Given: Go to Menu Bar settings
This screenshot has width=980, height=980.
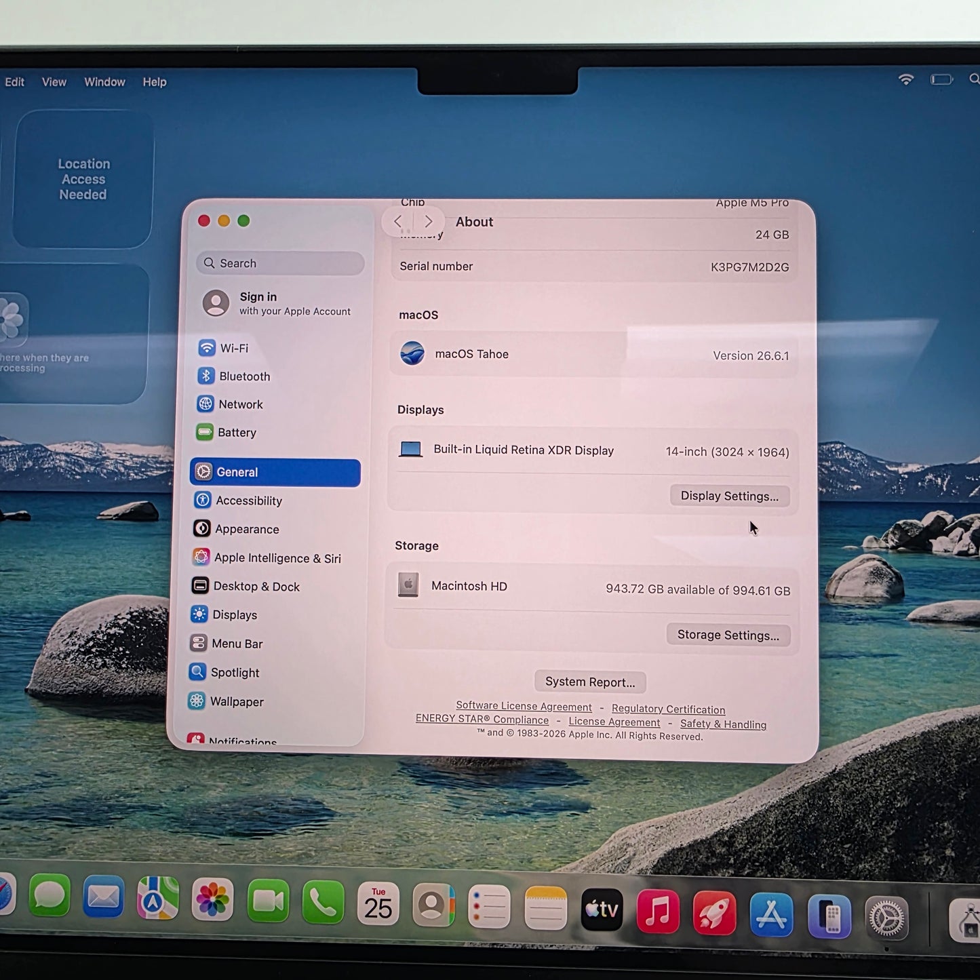Looking at the screenshot, I should (x=273, y=644).
